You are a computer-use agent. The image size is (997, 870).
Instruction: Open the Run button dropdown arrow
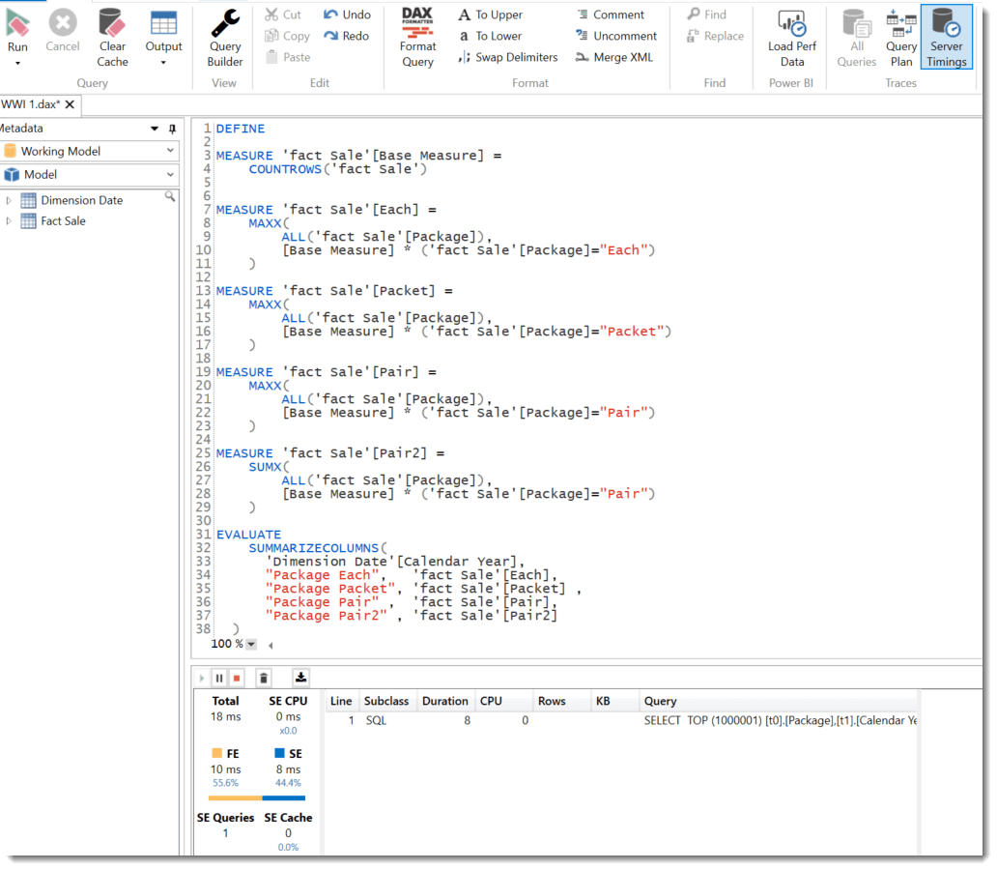(17, 63)
